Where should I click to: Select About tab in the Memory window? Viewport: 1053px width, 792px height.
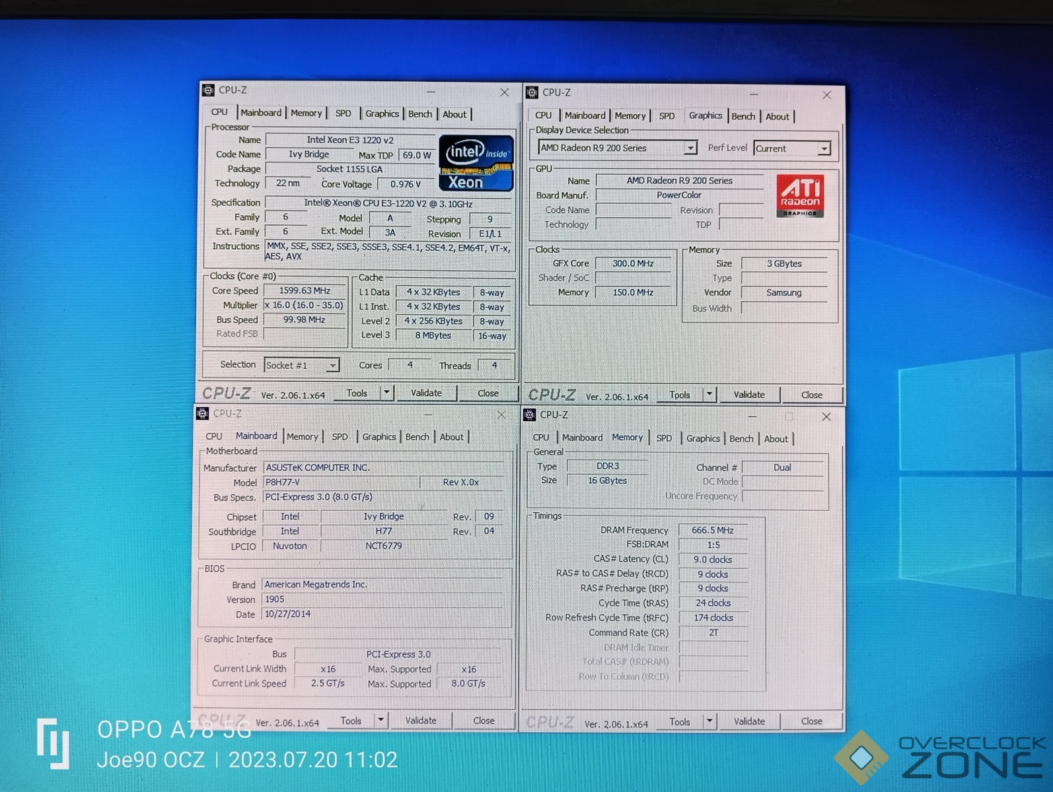776,439
